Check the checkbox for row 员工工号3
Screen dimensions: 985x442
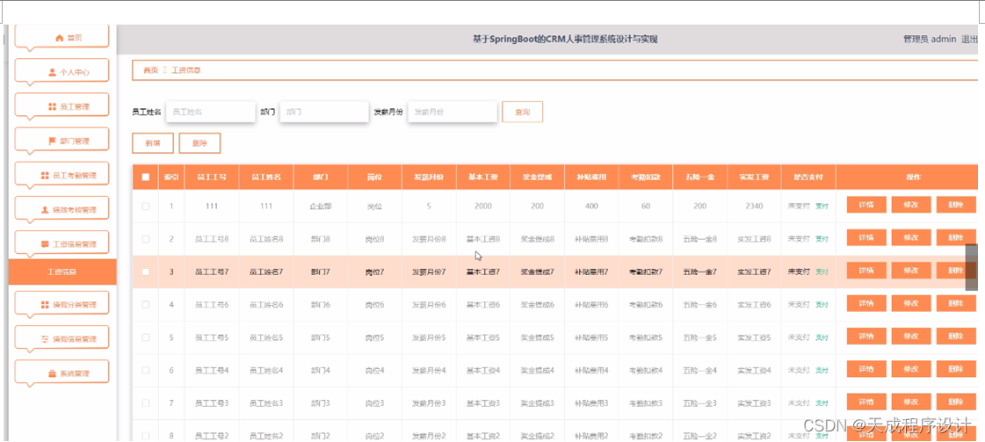(x=146, y=403)
